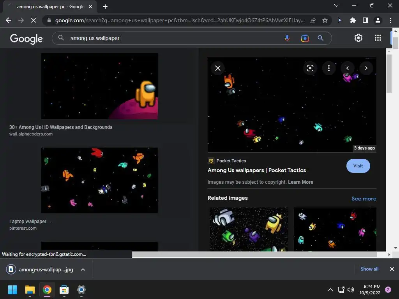Viewport: 399px width, 299px height.
Task: Search by image with camera icon
Action: [305, 38]
